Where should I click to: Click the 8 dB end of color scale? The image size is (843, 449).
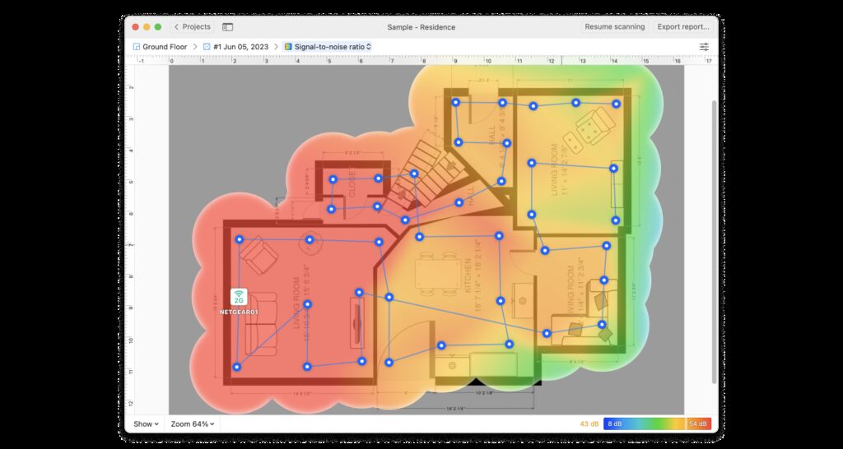pos(614,424)
